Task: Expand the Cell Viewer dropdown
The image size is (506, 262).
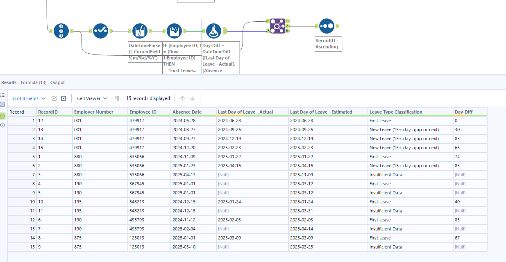Action: tap(104, 98)
